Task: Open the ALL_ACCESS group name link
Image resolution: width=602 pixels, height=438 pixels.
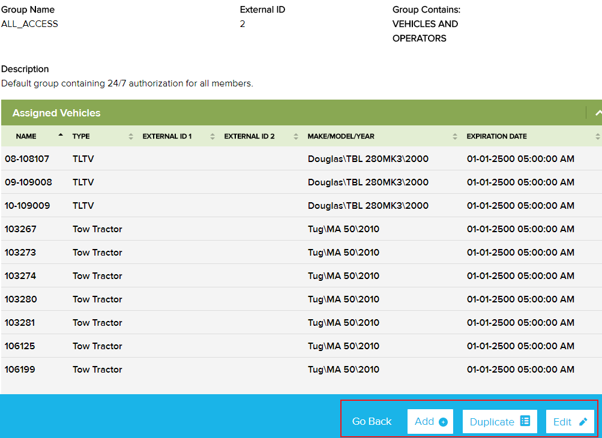Action: point(29,24)
